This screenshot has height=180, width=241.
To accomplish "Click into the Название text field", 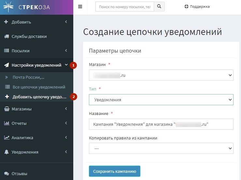I will [161, 124].
